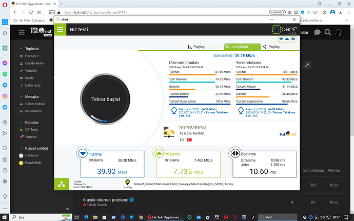Open the nPerf green hamburger menu

(x=60, y=30)
